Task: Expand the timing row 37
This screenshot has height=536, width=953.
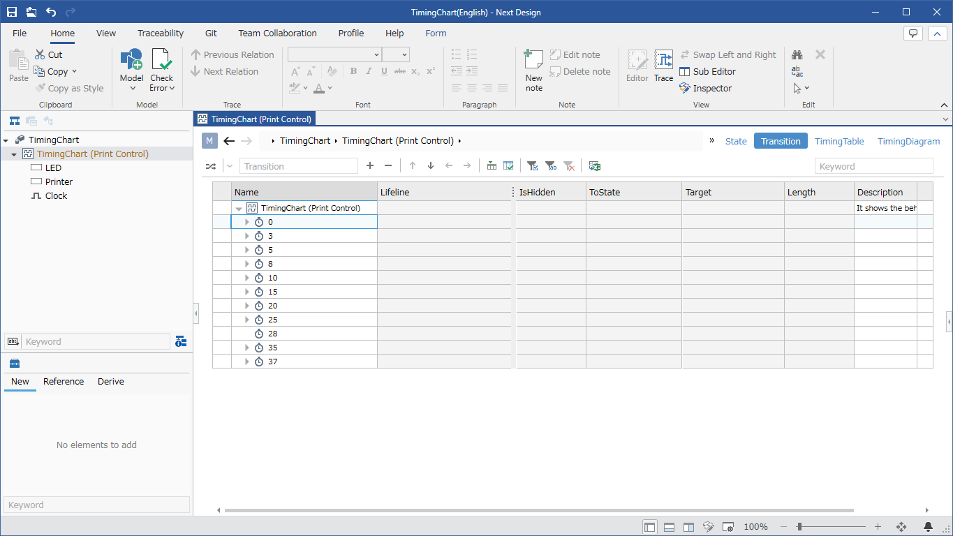Action: [246, 362]
